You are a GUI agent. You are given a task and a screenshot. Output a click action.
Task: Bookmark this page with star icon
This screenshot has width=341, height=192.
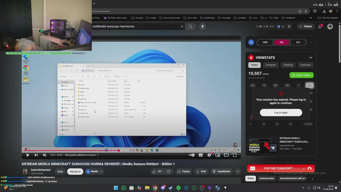[x=306, y=11]
